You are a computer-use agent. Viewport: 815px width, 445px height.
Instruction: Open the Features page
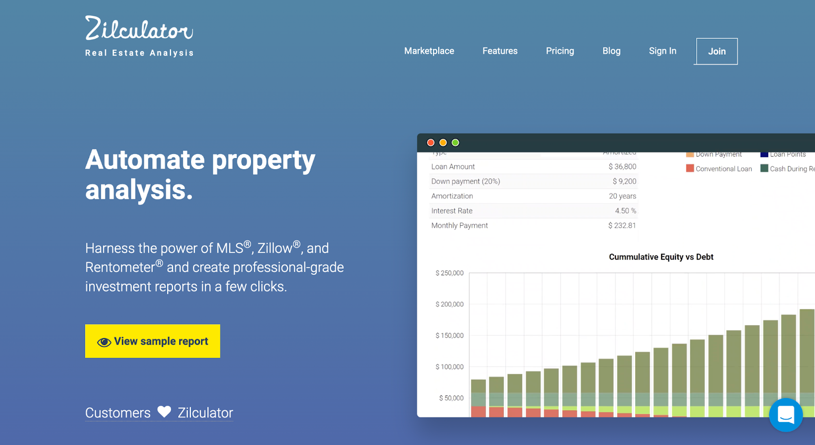[x=500, y=51]
